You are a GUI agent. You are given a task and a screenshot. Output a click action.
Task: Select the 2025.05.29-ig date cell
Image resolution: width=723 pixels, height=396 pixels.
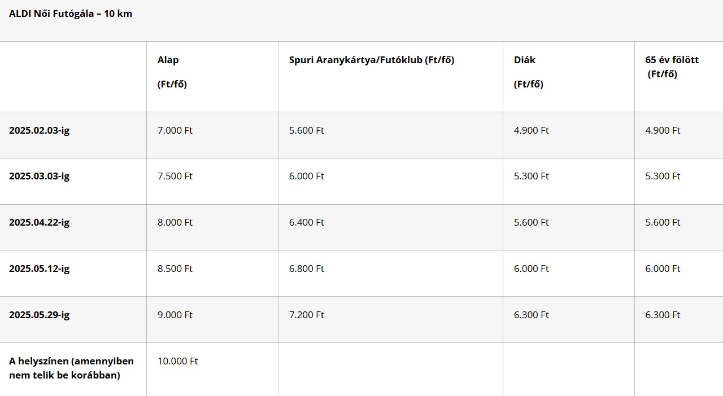[x=40, y=315]
